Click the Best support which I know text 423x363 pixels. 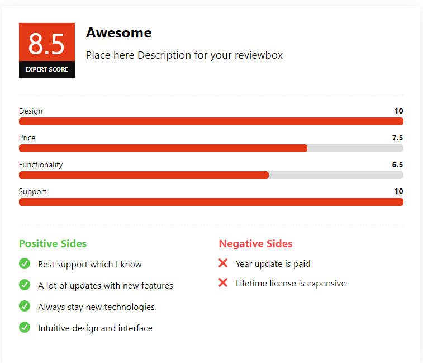90,265
